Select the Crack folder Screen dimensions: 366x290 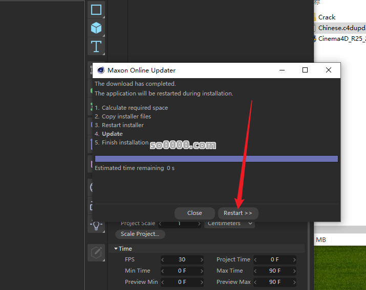(x=327, y=17)
